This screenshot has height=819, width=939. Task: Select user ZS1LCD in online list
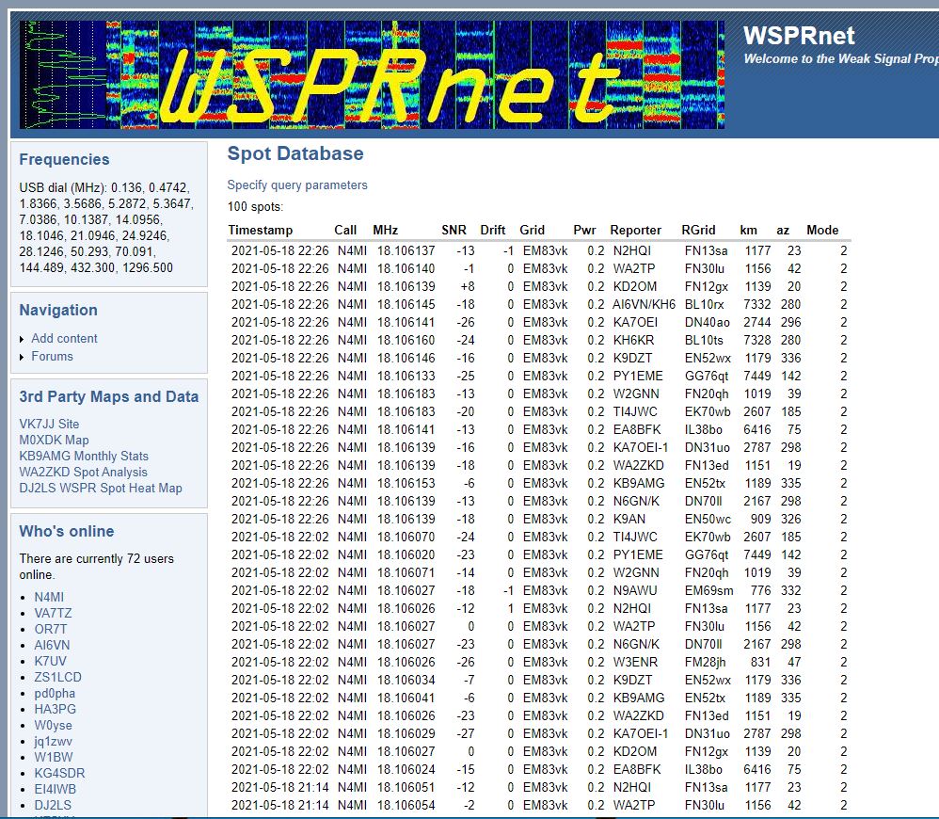pyautogui.click(x=58, y=677)
